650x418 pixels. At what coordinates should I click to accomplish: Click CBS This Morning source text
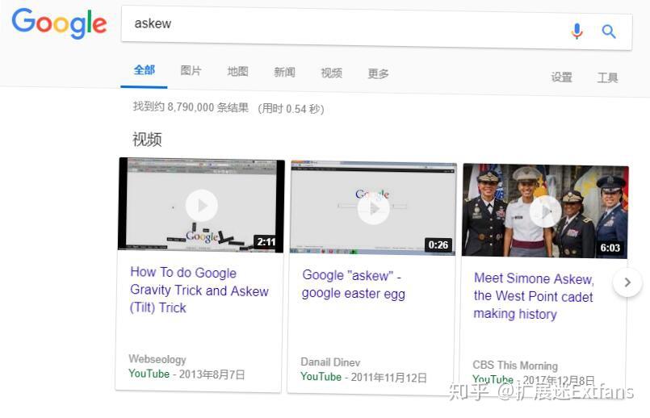coord(515,365)
